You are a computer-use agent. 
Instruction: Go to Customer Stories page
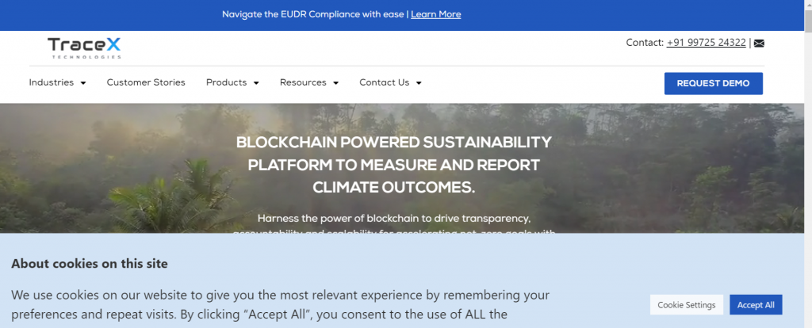tap(146, 82)
